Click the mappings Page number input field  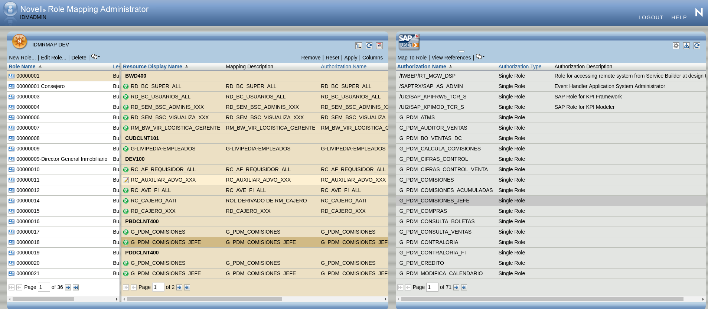[x=158, y=287]
